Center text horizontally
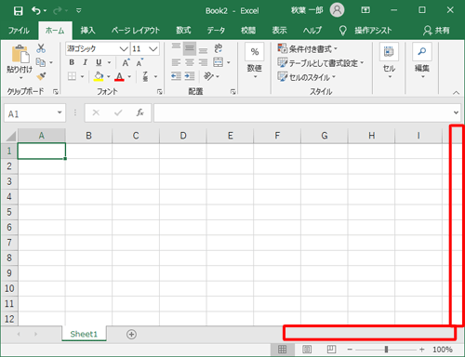Screen dimensions: 465x357 coord(190,62)
